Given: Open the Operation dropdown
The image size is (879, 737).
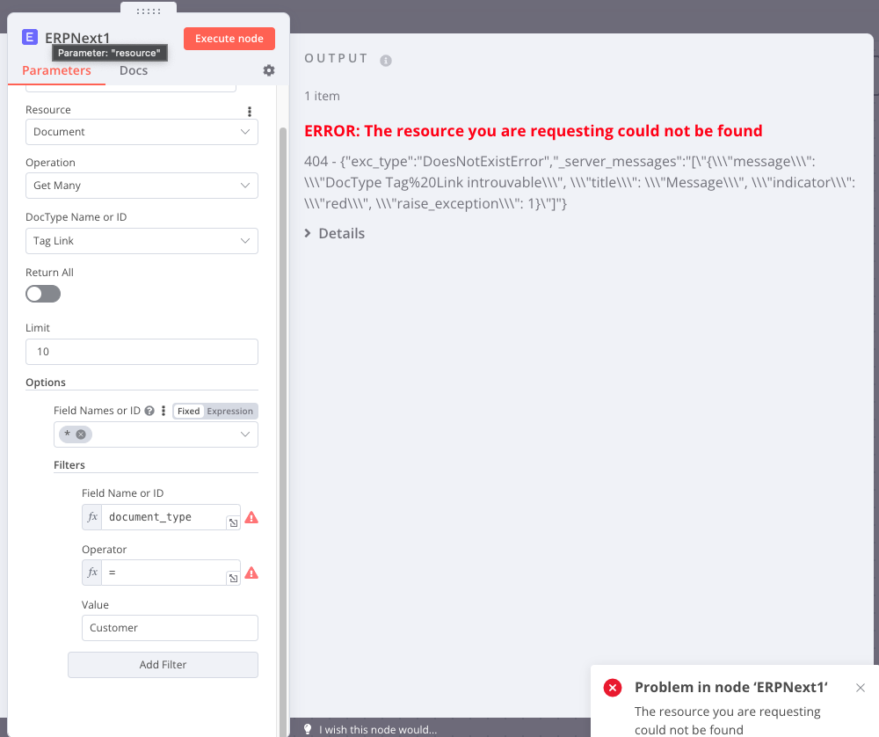Looking at the screenshot, I should (x=142, y=186).
